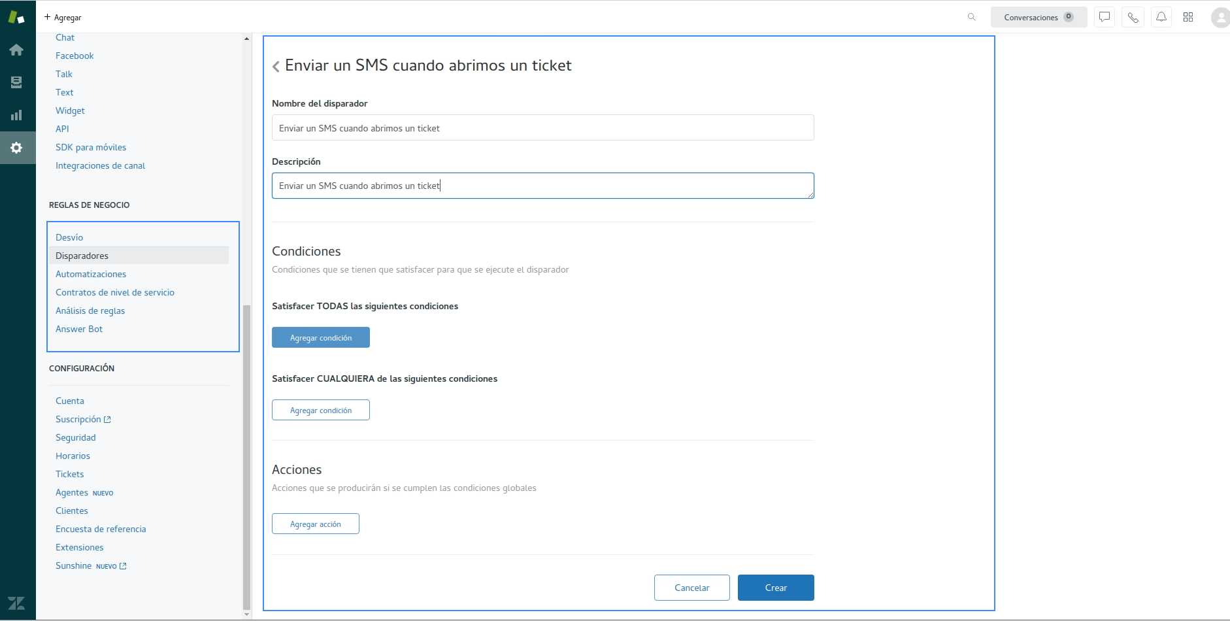
Task: Open Sunshine external link
Action: [91, 565]
